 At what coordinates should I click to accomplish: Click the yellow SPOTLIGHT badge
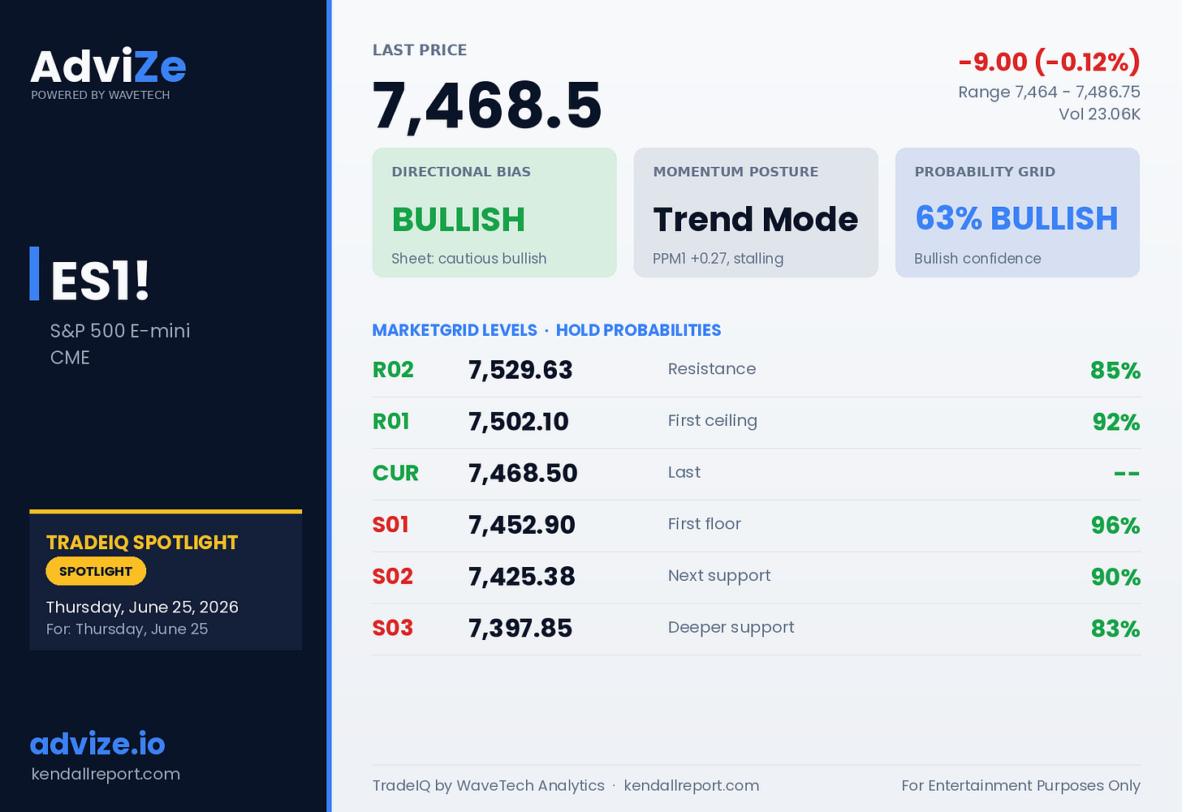point(96,571)
